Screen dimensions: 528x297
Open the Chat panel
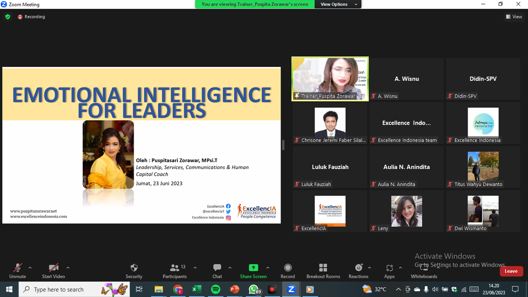pos(217,271)
